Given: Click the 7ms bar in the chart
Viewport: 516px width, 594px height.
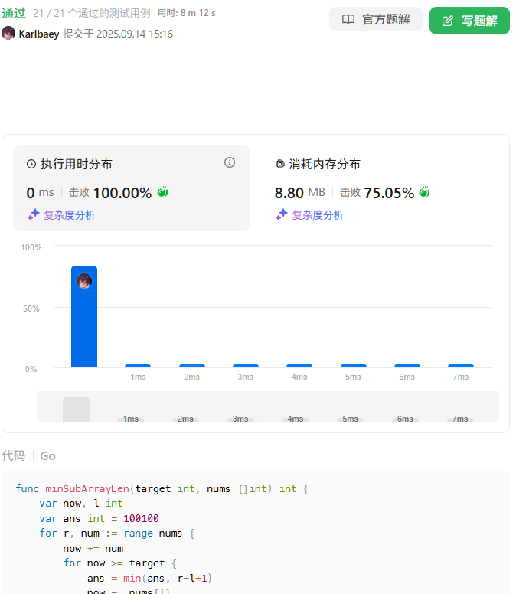Looking at the screenshot, I should pos(461,366).
